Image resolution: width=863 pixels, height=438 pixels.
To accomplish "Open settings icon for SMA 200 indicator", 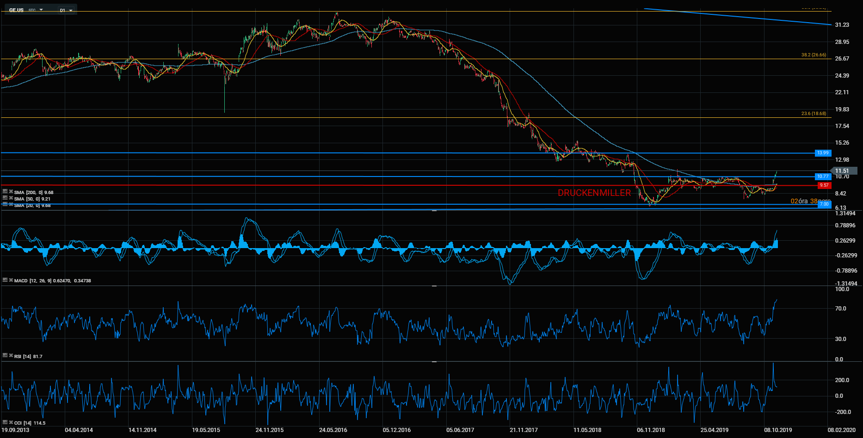I will 5,192.
